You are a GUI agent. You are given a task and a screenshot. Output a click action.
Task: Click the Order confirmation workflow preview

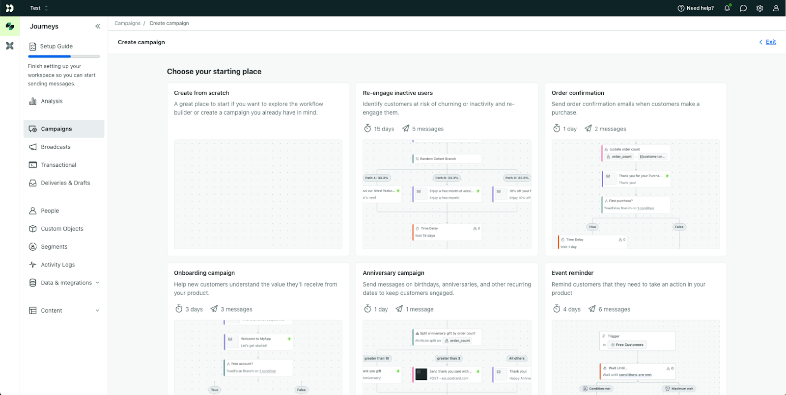pyautogui.click(x=636, y=194)
